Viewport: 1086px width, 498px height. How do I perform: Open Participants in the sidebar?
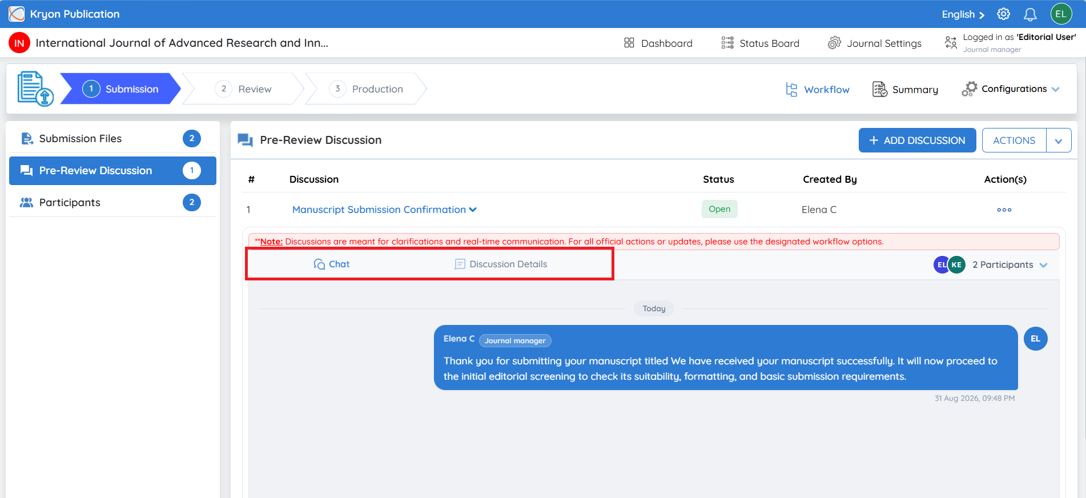point(112,203)
